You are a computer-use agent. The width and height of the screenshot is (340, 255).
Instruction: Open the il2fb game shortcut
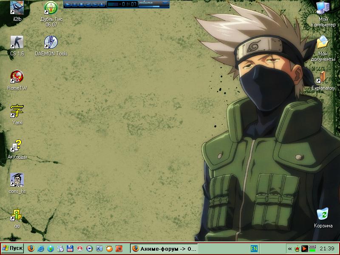17,11
